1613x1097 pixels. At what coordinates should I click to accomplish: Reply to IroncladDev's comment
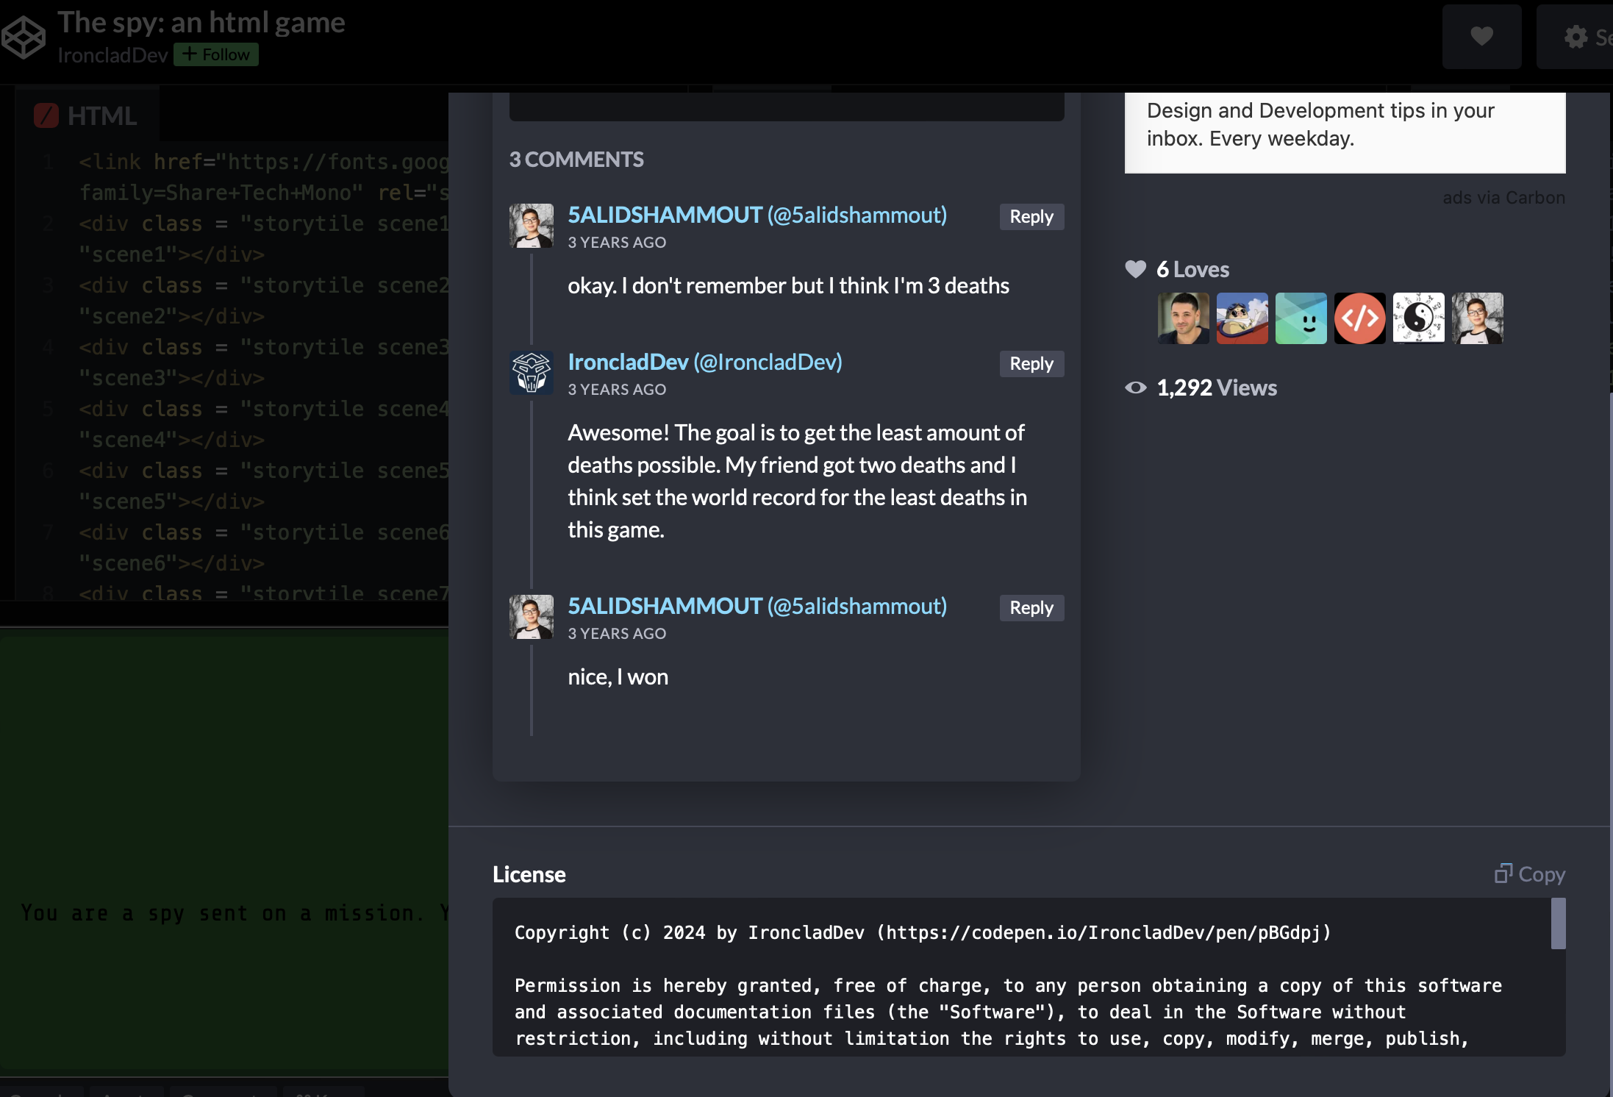point(1031,364)
